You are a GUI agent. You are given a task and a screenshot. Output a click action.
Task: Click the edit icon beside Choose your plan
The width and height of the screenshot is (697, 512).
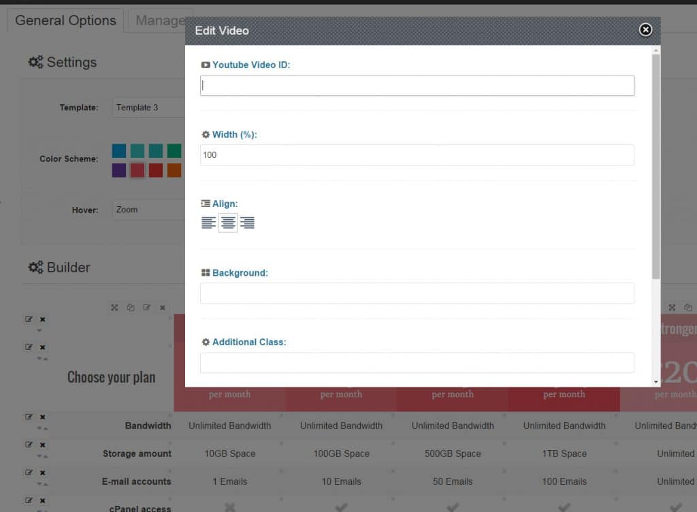click(x=28, y=347)
